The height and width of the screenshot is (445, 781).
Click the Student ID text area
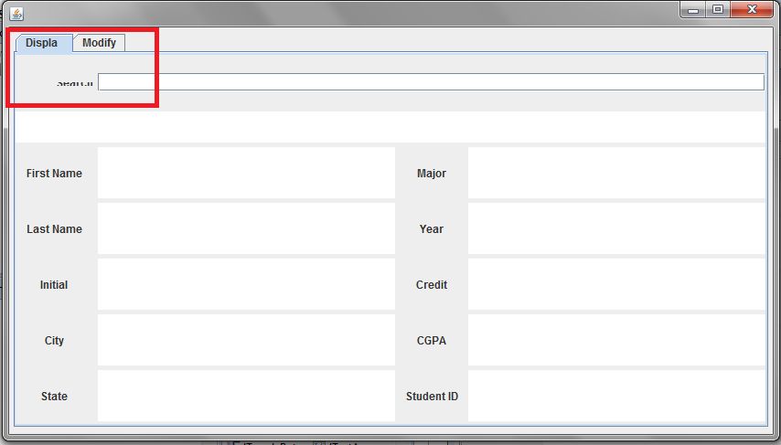coord(616,396)
